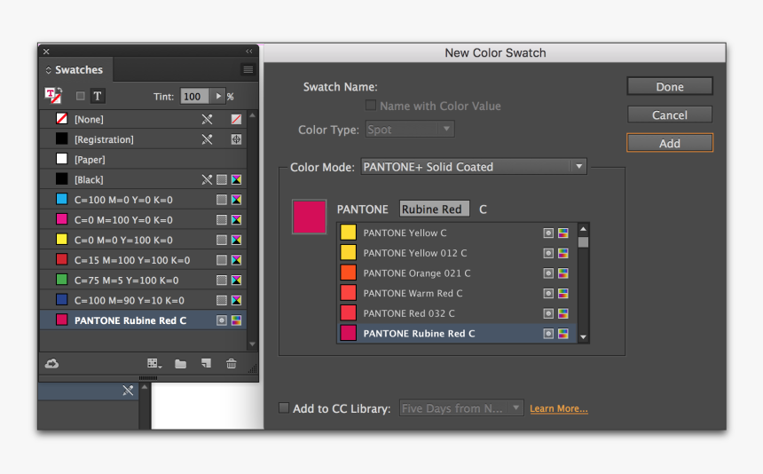Click the spot icon beside PANTONE Red 032 C
The width and height of the screenshot is (763, 474).
click(x=548, y=313)
